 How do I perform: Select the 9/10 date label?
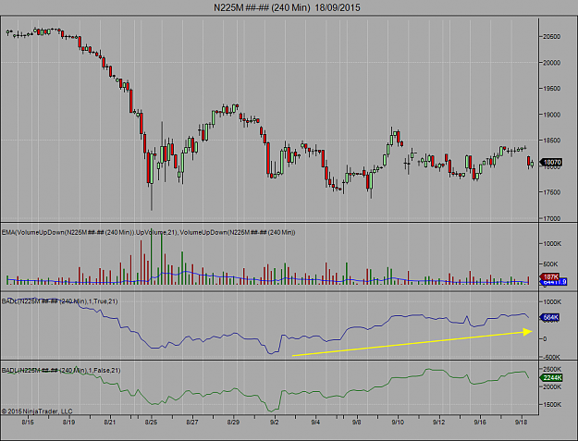(x=398, y=422)
